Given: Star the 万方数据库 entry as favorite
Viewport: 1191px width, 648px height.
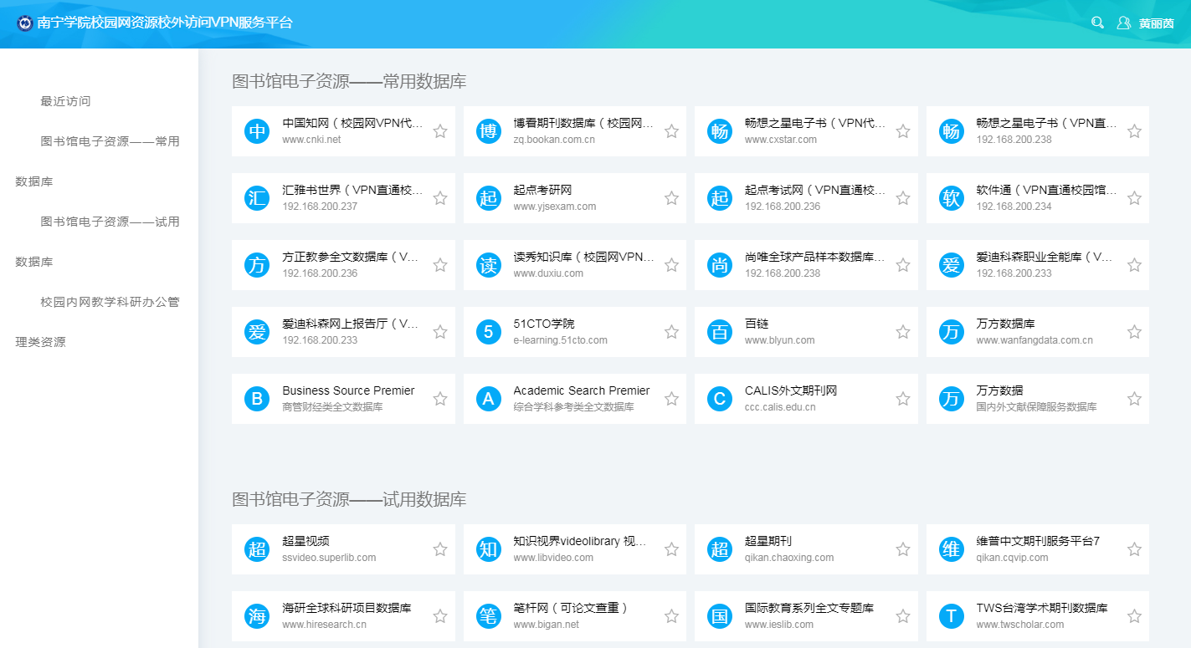Looking at the screenshot, I should pos(1134,332).
